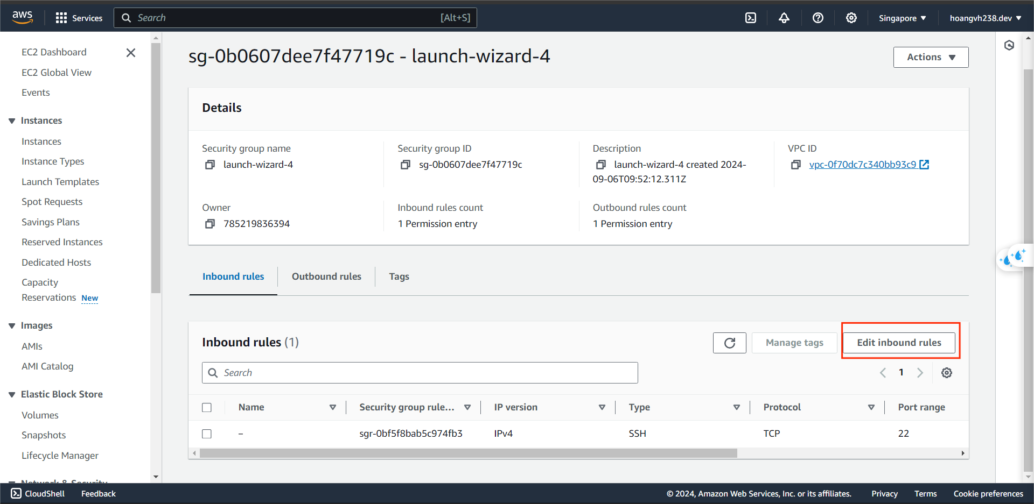Screen dimensions: 1034x504
Task: Click the AWS logo home icon
Action: pos(23,17)
